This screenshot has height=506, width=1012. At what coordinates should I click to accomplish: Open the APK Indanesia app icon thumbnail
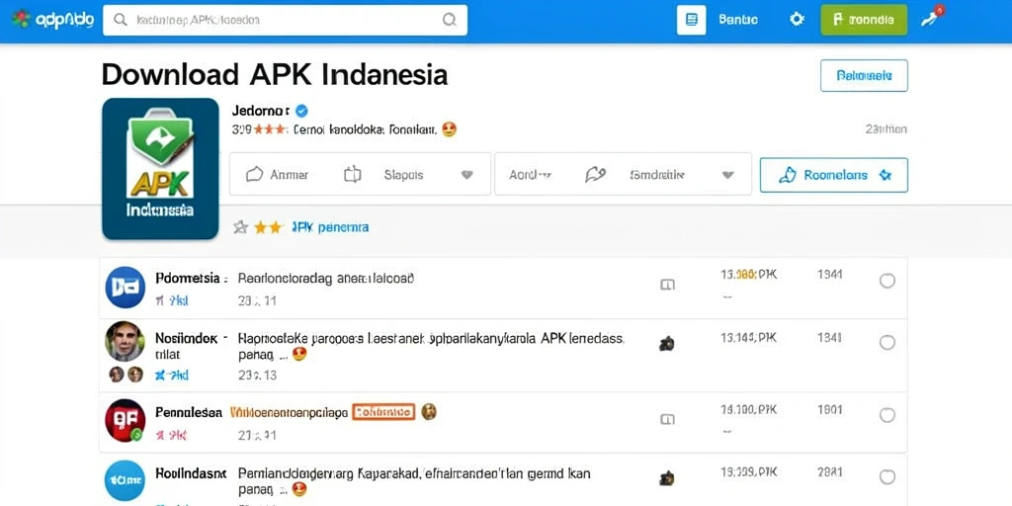pyautogui.click(x=160, y=168)
